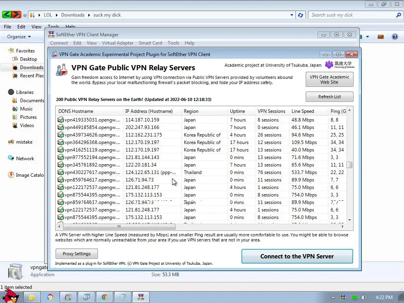Click the orange Forward arrow in Explorer

[16, 15]
